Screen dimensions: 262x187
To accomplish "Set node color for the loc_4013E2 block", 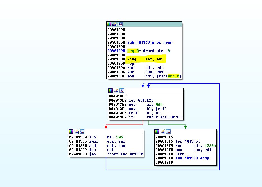I will 110,91.
